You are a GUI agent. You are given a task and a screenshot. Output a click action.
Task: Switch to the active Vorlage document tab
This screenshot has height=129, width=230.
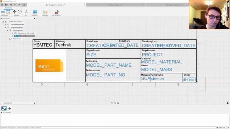tap(57, 5)
